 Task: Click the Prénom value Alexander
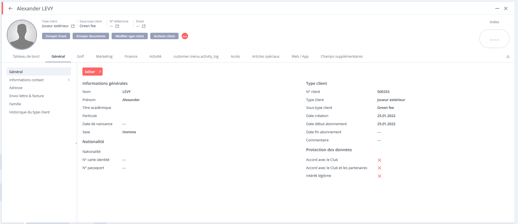pyautogui.click(x=131, y=100)
